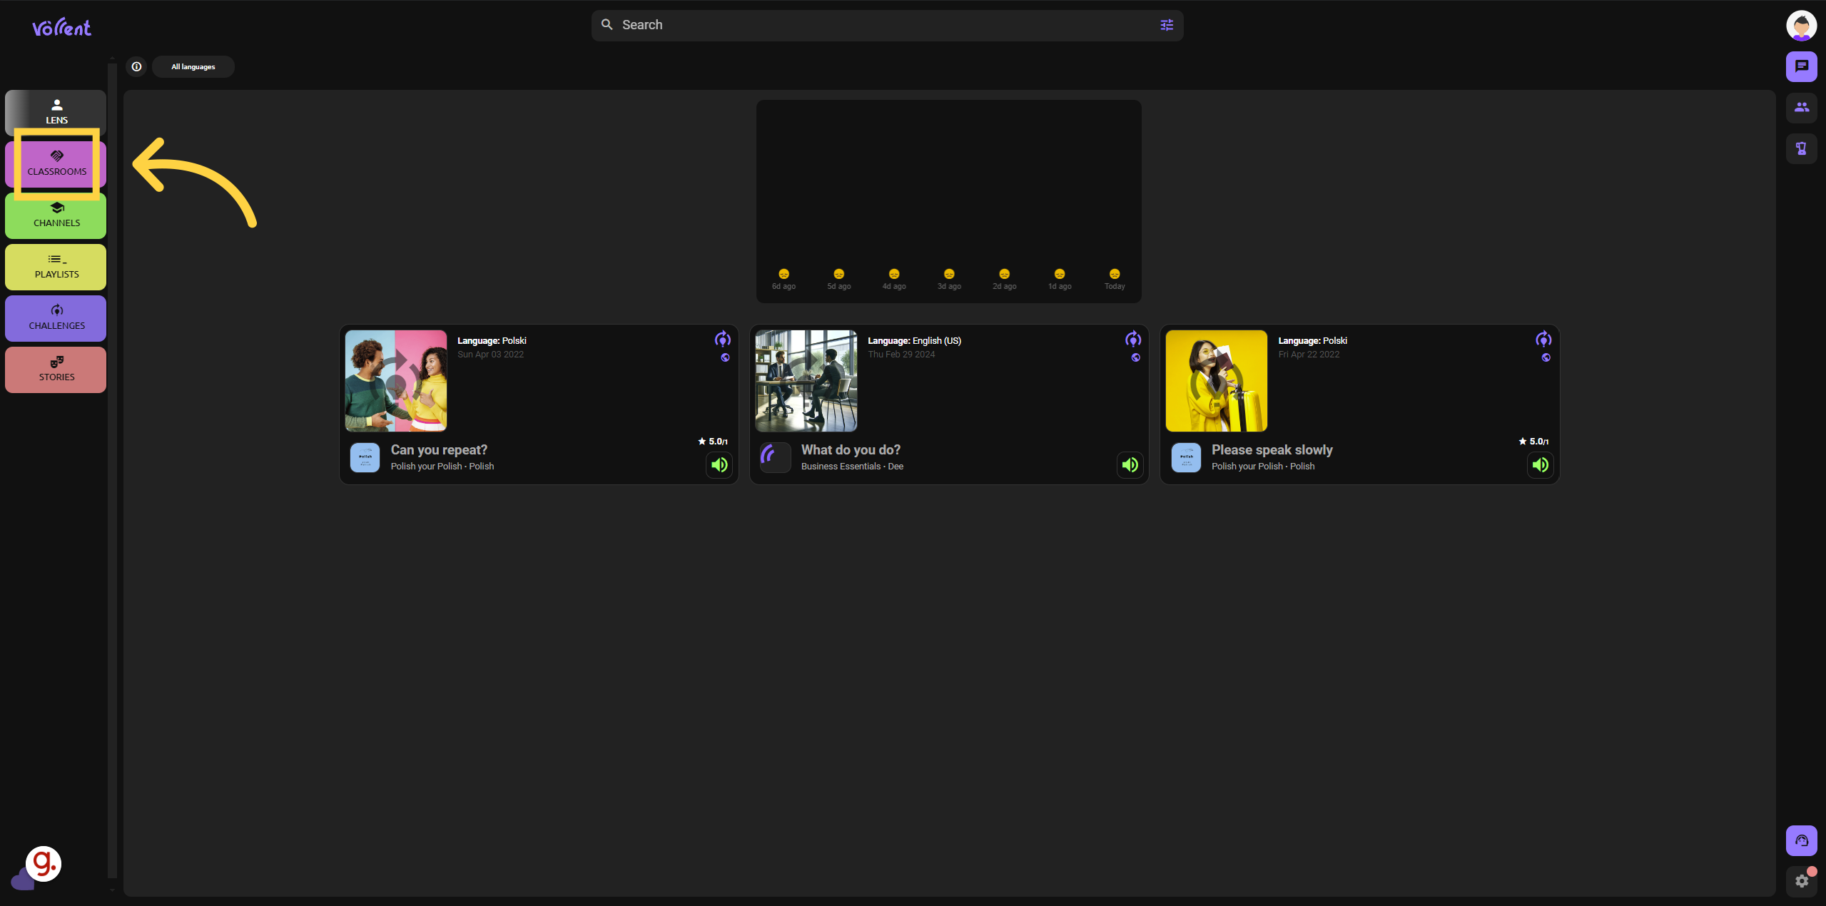Open the support agent help icon
Image resolution: width=1826 pixels, height=906 pixels.
pos(1801,840)
